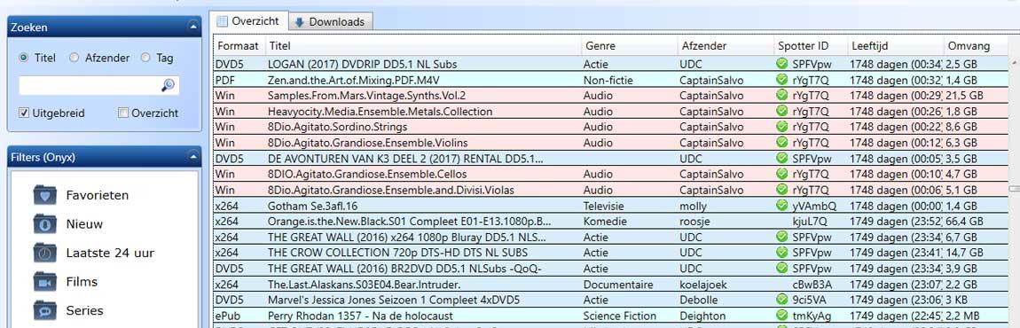Click the search text input field

point(90,85)
